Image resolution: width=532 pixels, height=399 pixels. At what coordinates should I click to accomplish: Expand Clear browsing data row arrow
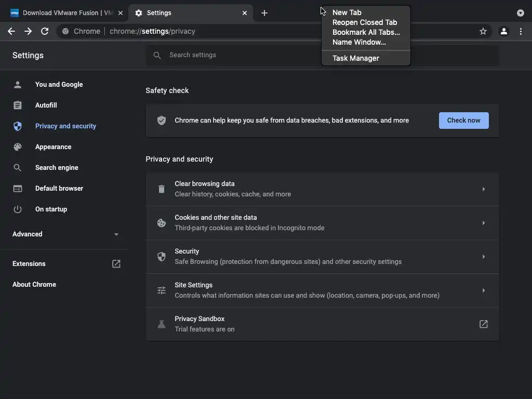(483, 189)
